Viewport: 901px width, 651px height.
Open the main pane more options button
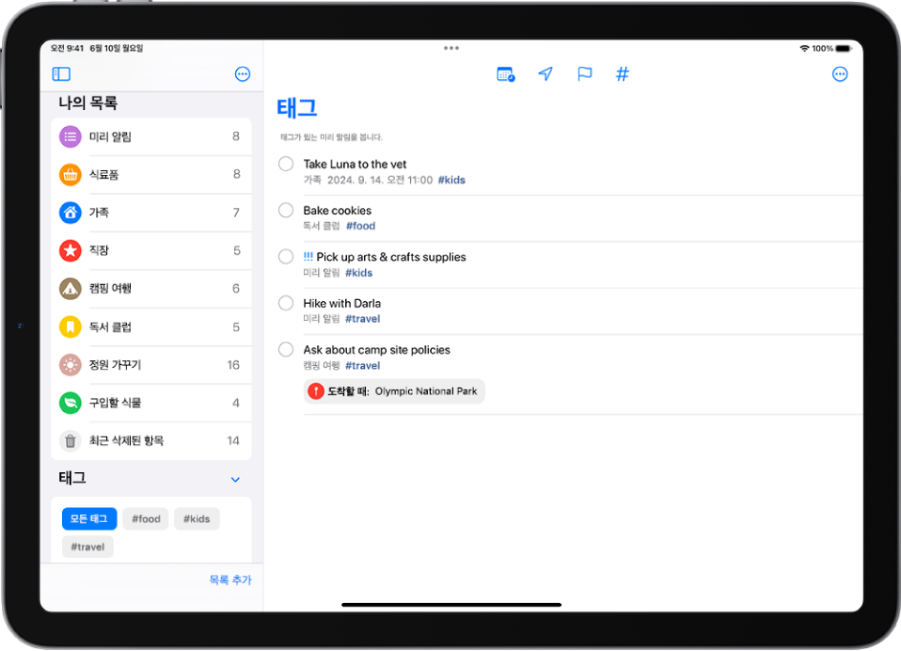point(840,74)
